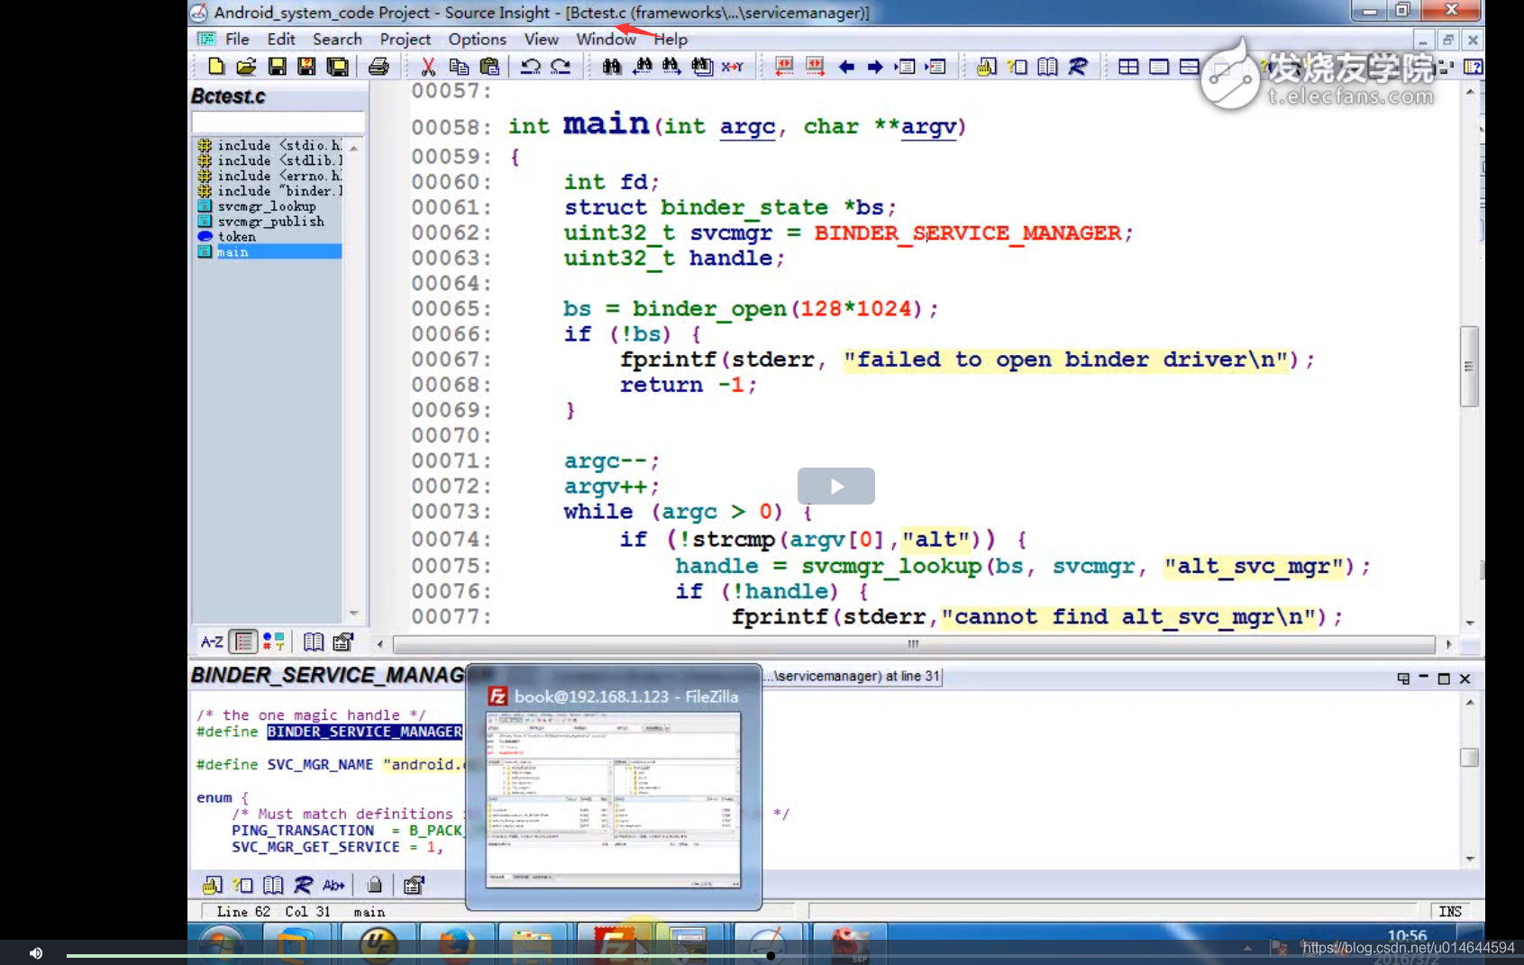Click the Print icon
Screen dimensions: 1524x965
pyautogui.click(x=379, y=67)
